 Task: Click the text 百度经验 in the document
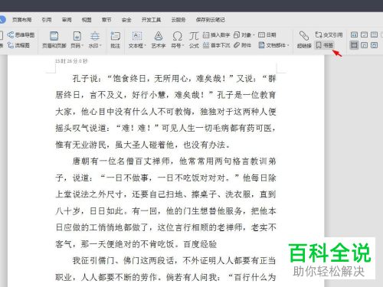coord(200,244)
